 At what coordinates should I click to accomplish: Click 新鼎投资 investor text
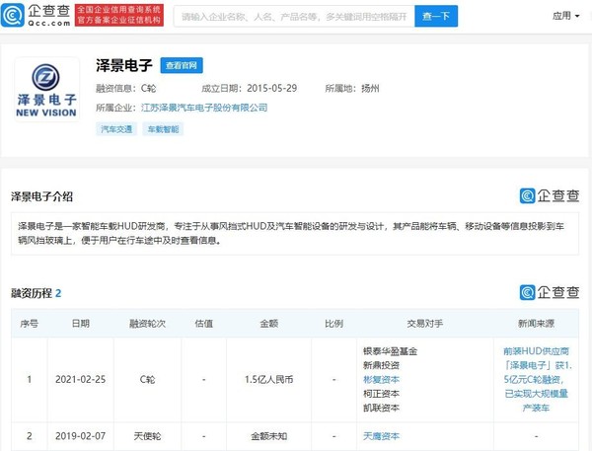(x=381, y=365)
